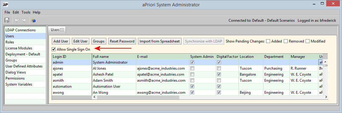
Task: Click the Location column header
Action: click(x=251, y=57)
